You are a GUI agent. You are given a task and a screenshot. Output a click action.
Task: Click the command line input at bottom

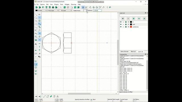(x=134, y=93)
